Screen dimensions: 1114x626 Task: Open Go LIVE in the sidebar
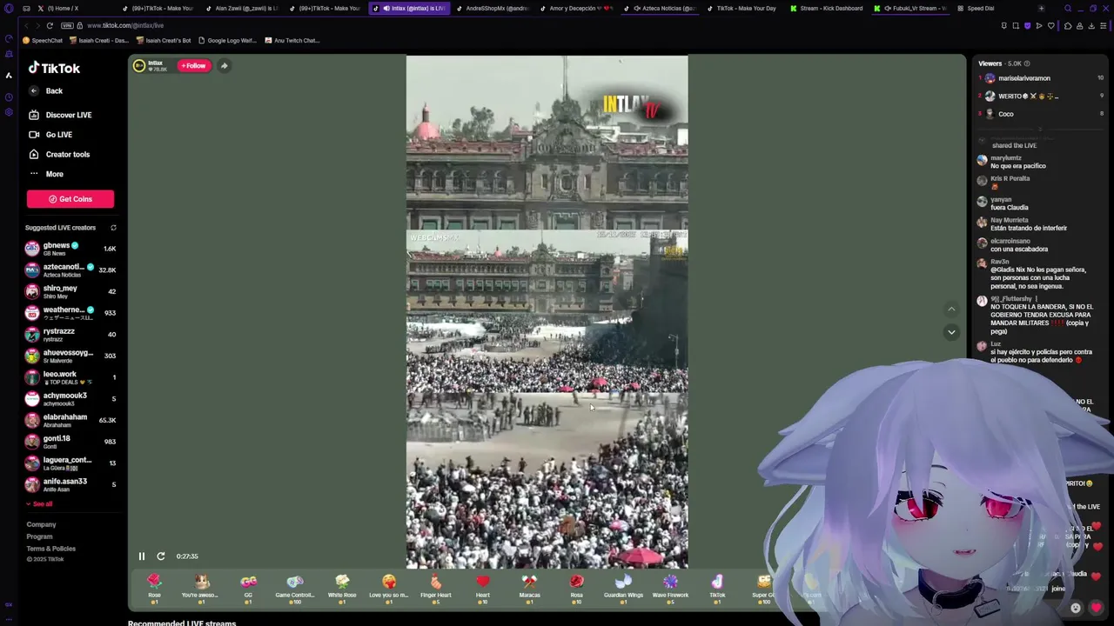coord(59,135)
